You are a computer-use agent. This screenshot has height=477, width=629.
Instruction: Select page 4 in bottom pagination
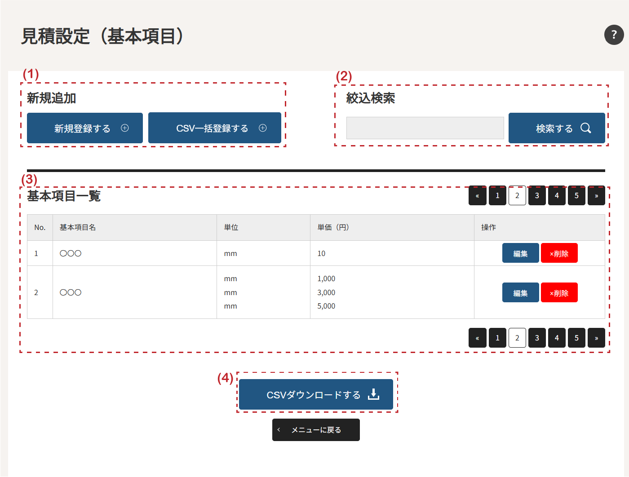(557, 338)
